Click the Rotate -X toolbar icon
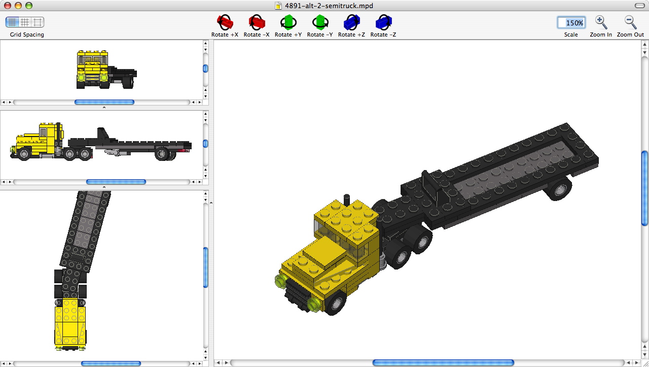649x367 pixels. [256, 21]
